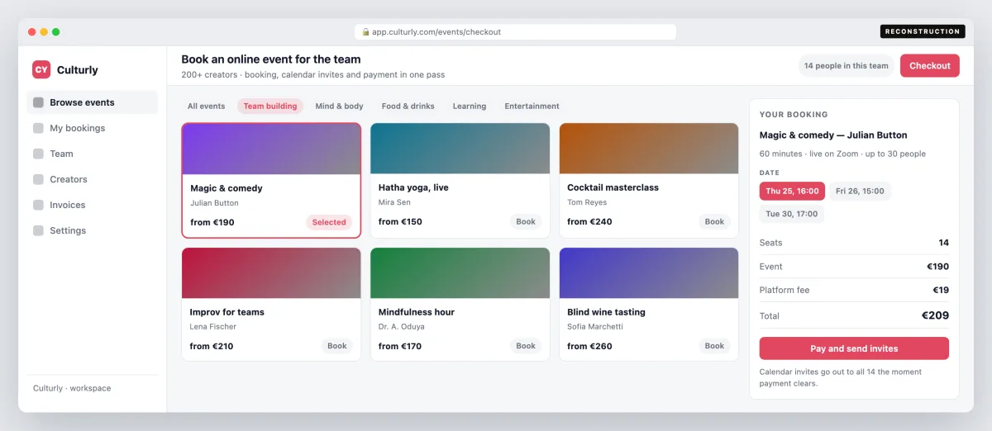Click the Invoices sidebar icon
This screenshot has height=431, width=992.
tap(38, 205)
